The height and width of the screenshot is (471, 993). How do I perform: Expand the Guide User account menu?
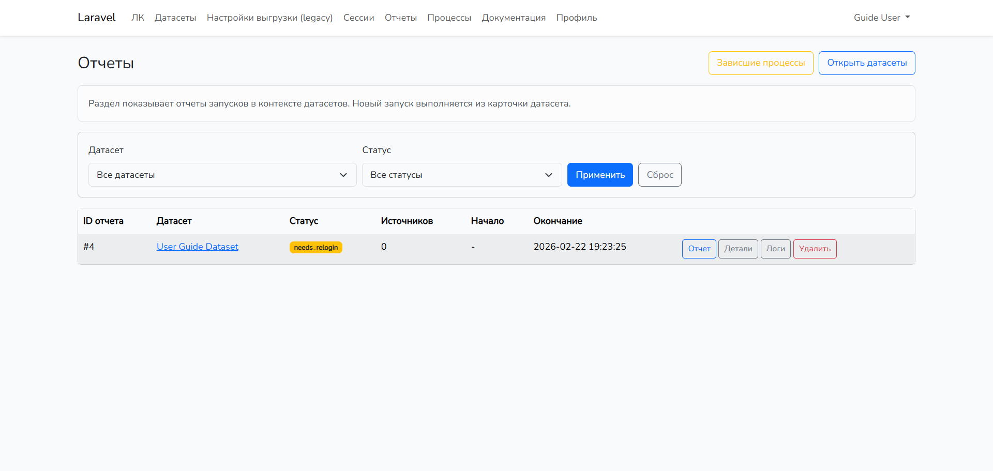881,17
